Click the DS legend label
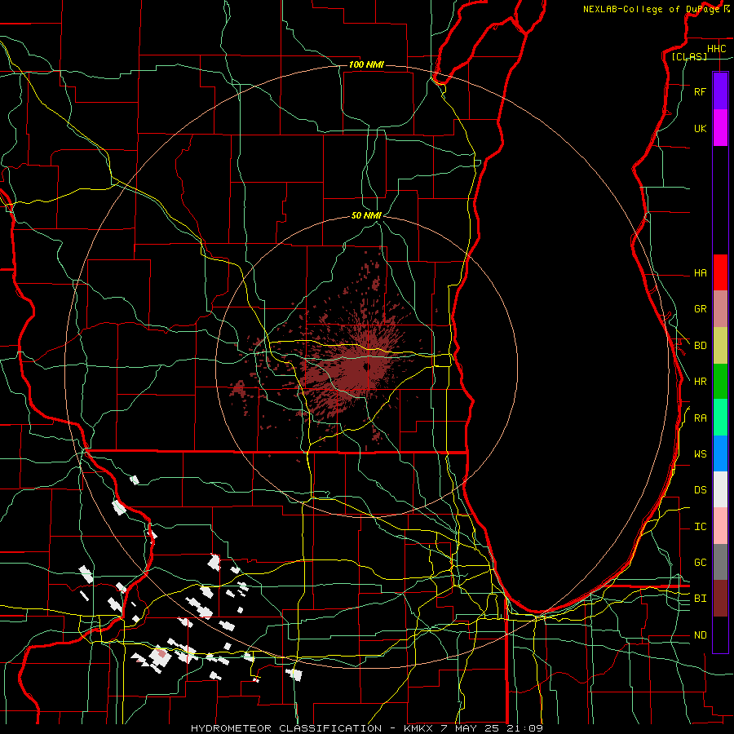This screenshot has height=734, width=734. point(700,490)
